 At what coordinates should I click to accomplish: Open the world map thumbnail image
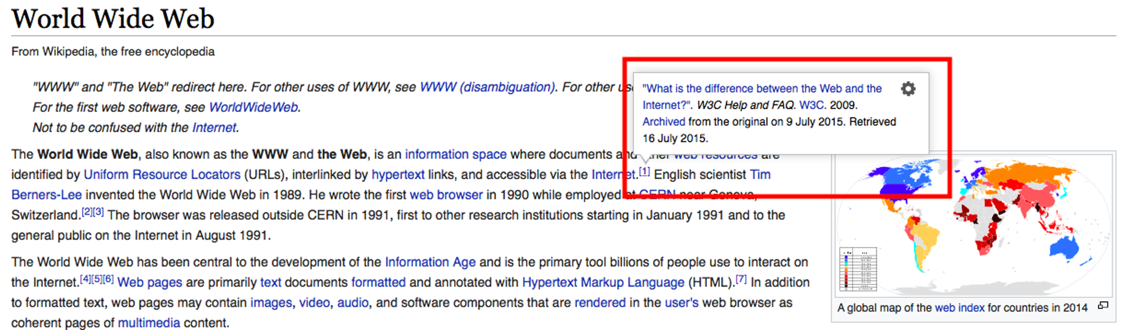click(x=973, y=225)
